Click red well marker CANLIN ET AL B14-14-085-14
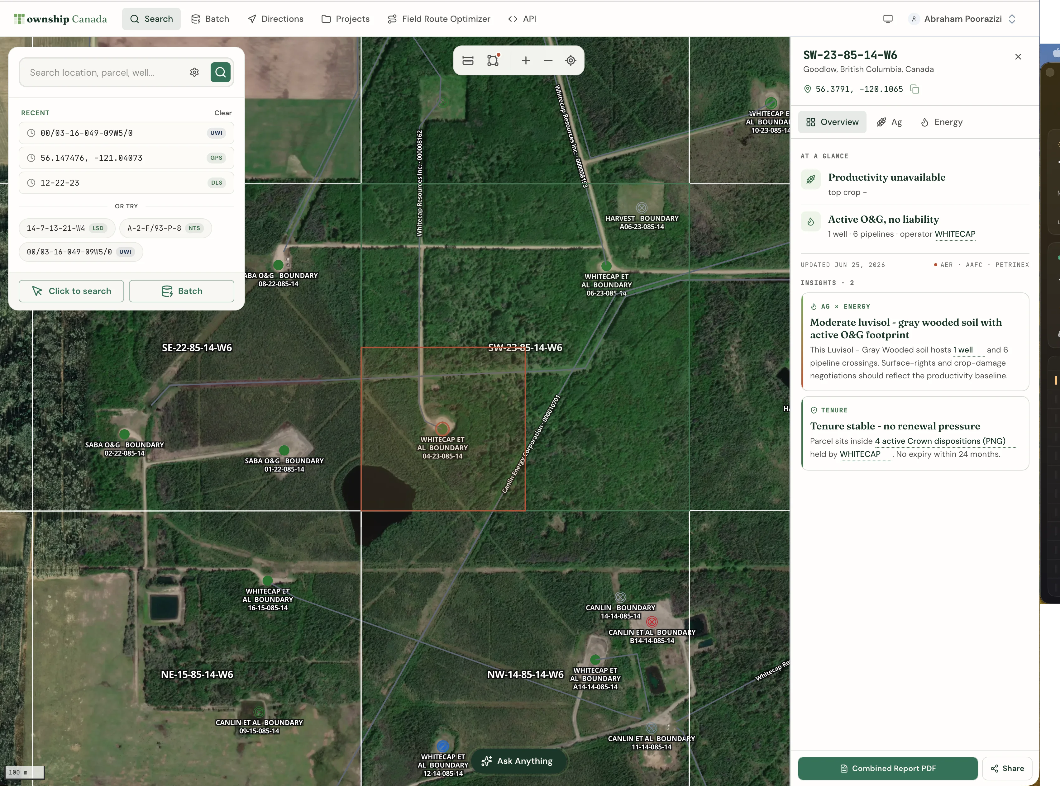 point(652,621)
